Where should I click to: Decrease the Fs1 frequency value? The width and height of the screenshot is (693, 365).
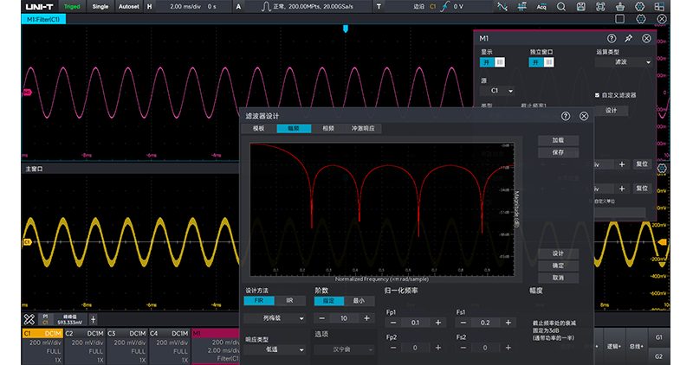(463, 323)
